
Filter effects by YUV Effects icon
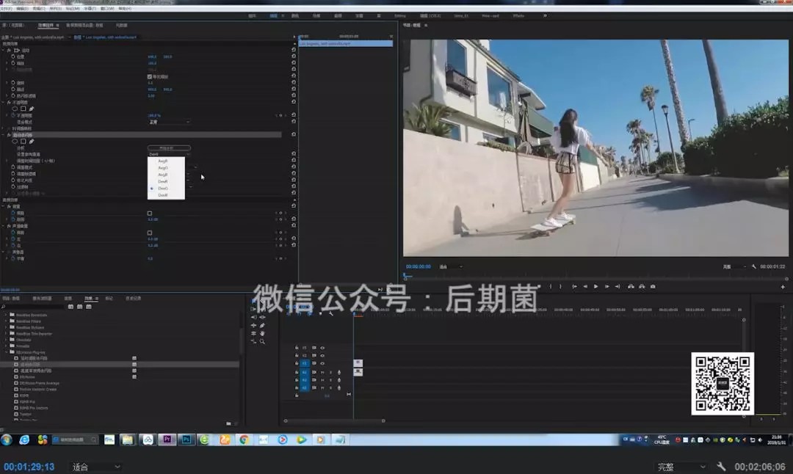click(x=89, y=307)
